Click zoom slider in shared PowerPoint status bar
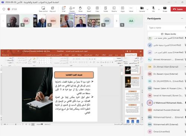 point(15,124)
